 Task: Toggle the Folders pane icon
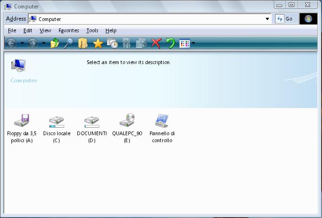point(83,43)
